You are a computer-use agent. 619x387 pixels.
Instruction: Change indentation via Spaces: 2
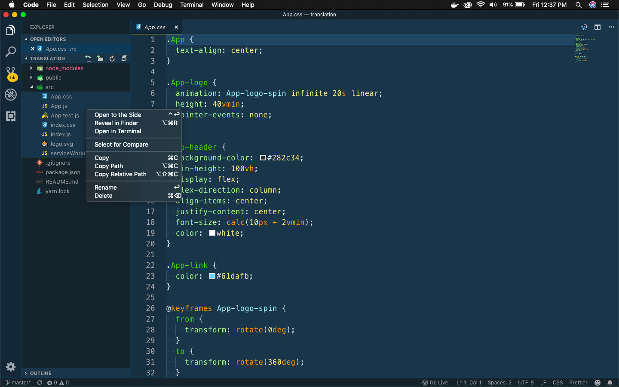click(x=499, y=383)
